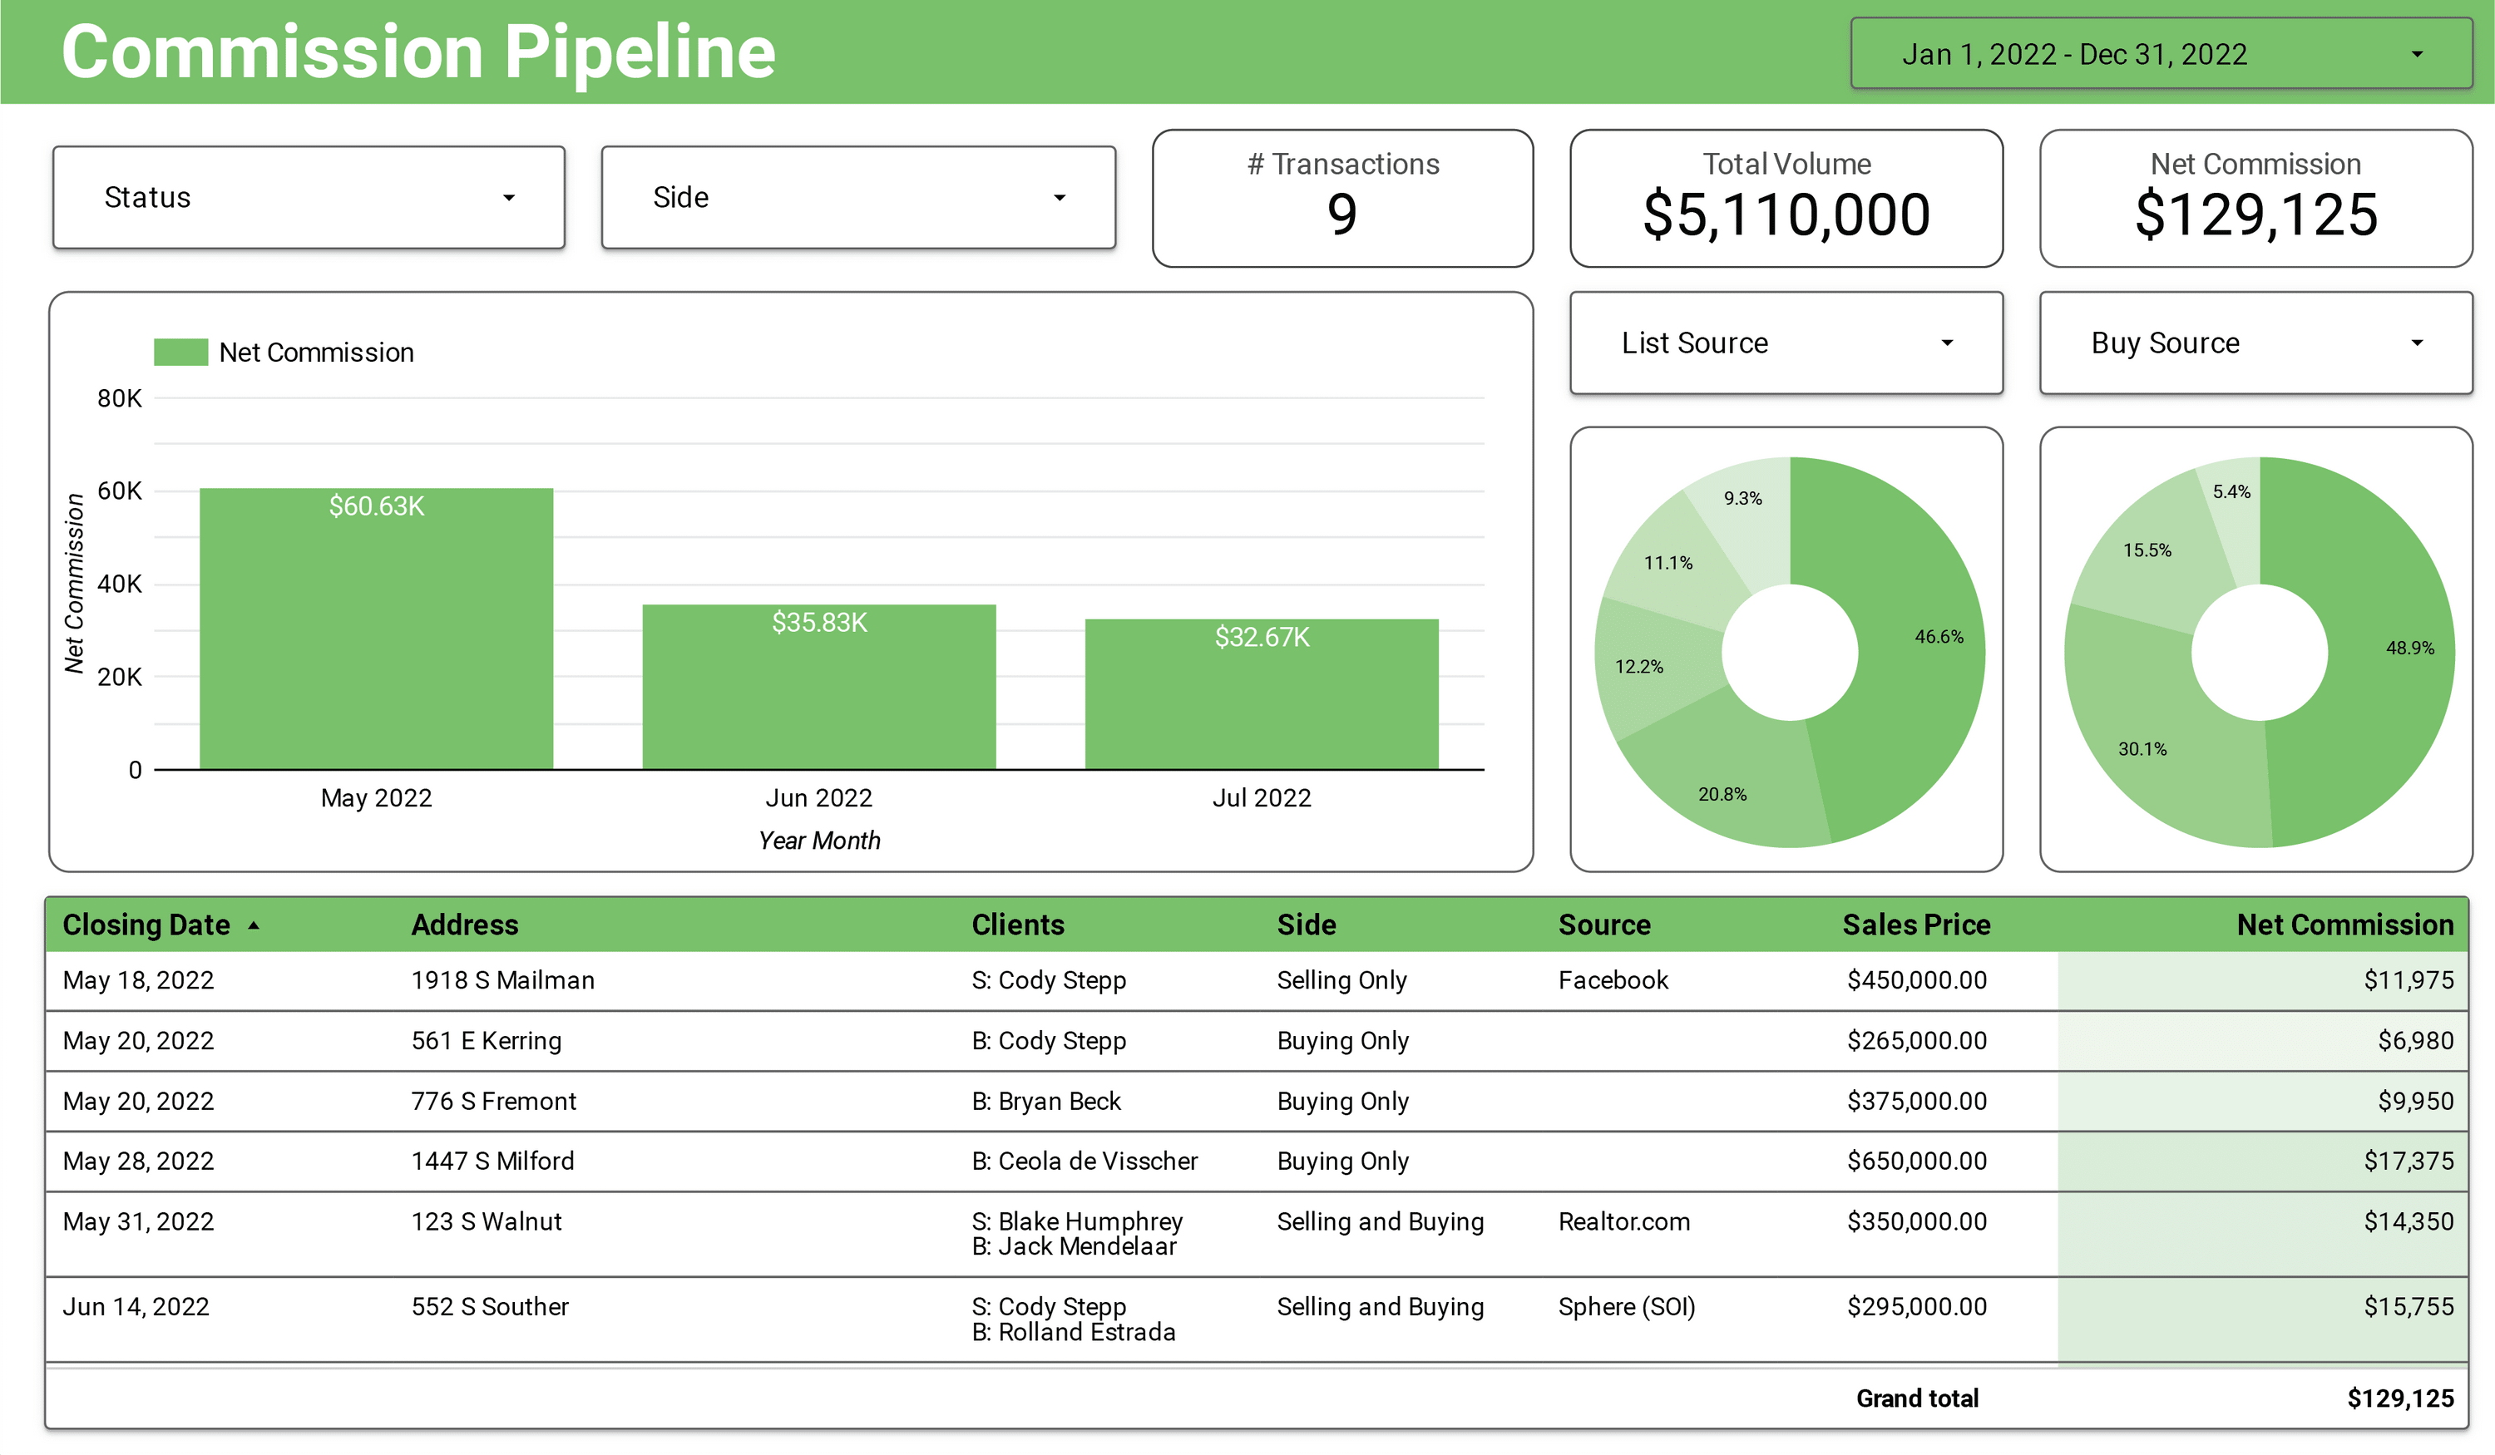2495x1455 pixels.
Task: Open the Side filter dropdown
Action: pos(857,196)
